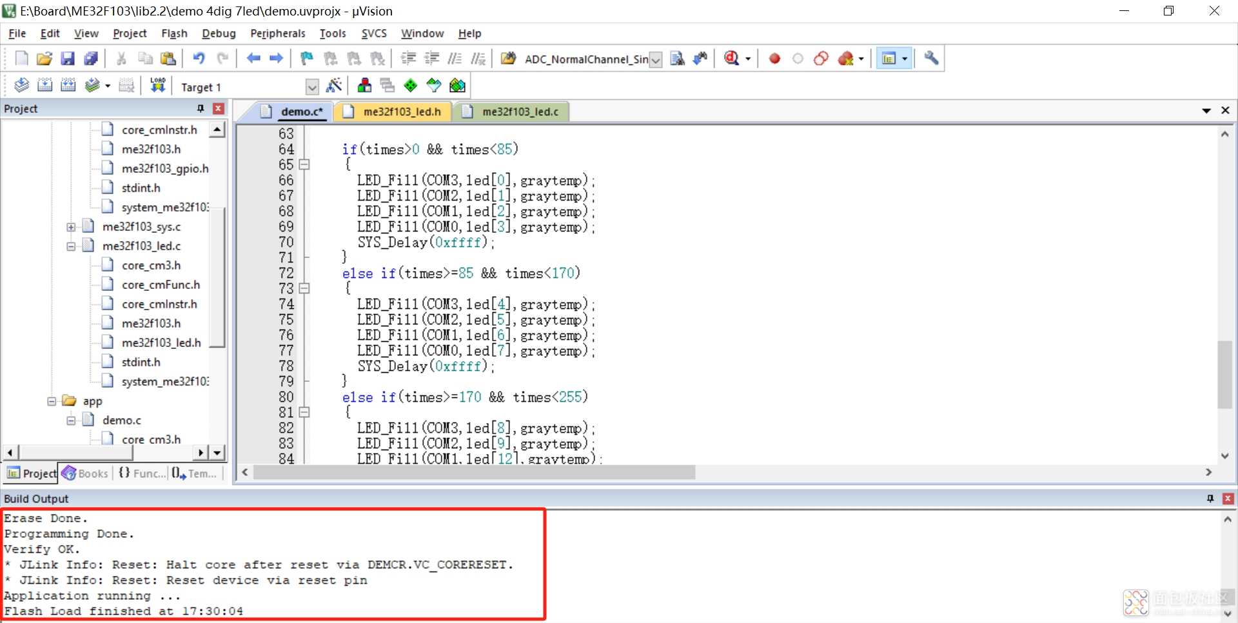The width and height of the screenshot is (1238, 623).
Task: Open Select Software Packs icon
Action: 434,85
